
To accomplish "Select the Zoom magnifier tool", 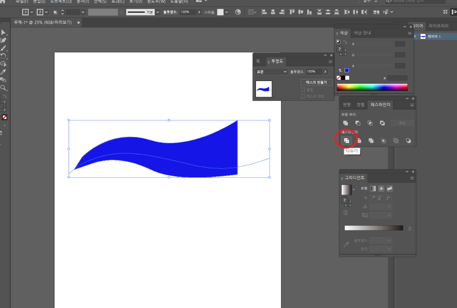I will click(3, 88).
